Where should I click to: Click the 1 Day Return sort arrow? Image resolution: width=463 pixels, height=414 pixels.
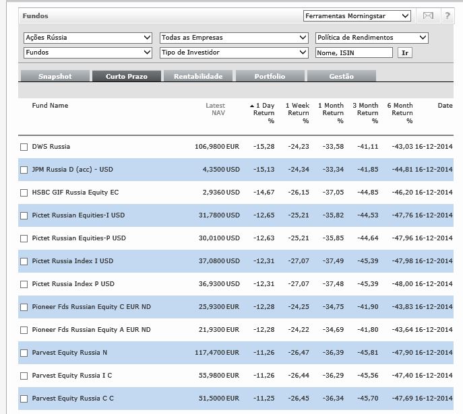(252, 106)
